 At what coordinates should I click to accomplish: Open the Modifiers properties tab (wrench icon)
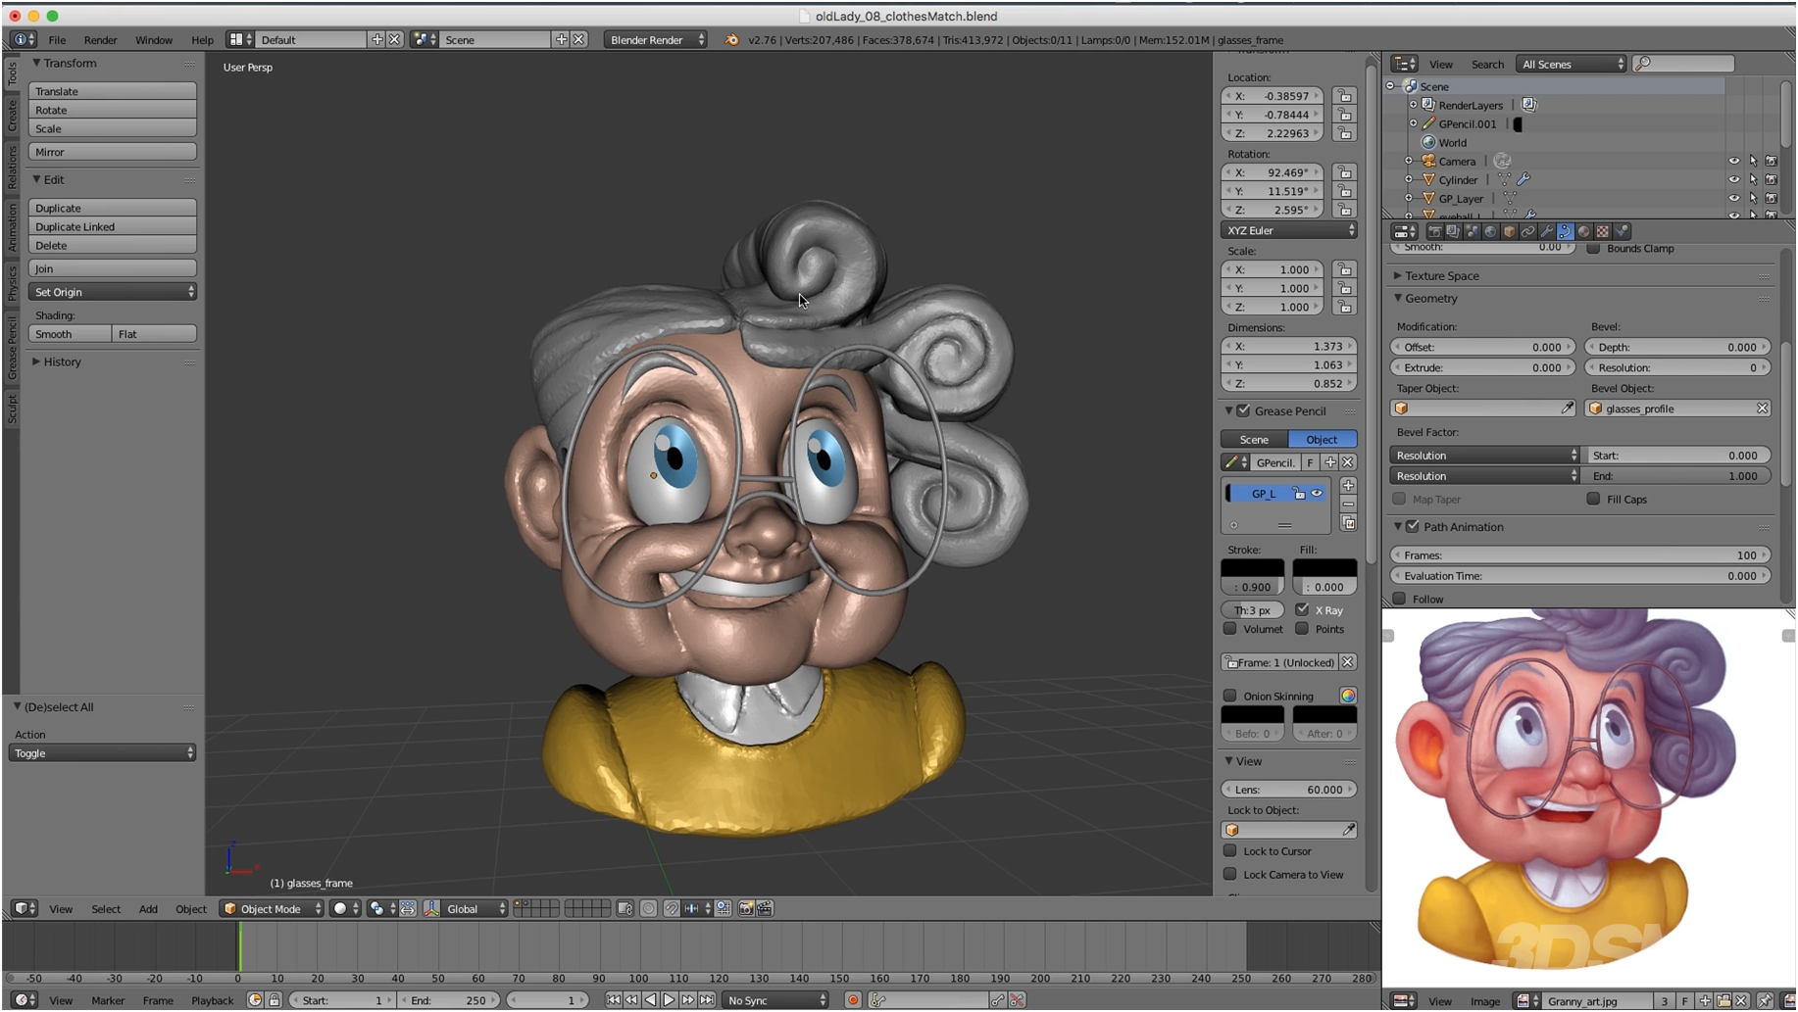point(1547,231)
